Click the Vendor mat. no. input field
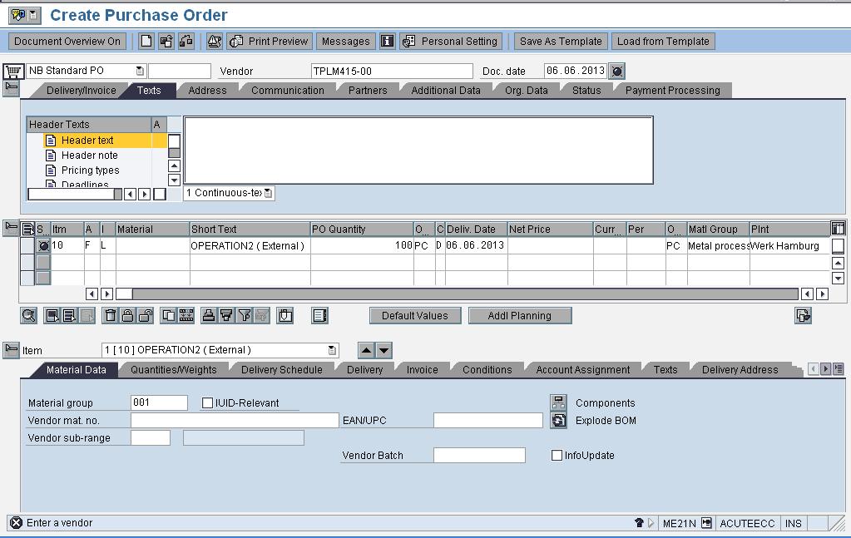This screenshot has width=851, height=538. 235,421
